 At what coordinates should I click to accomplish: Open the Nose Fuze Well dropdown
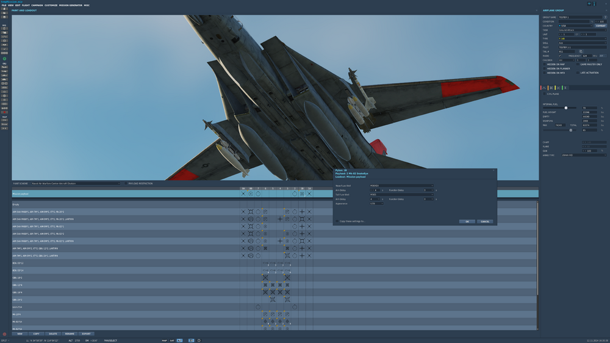[401, 186]
